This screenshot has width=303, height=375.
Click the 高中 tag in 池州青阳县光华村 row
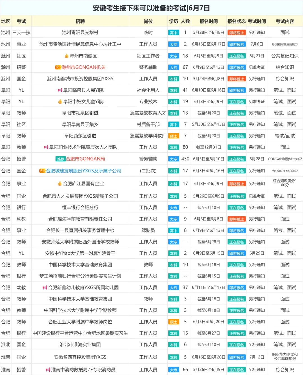174,33
